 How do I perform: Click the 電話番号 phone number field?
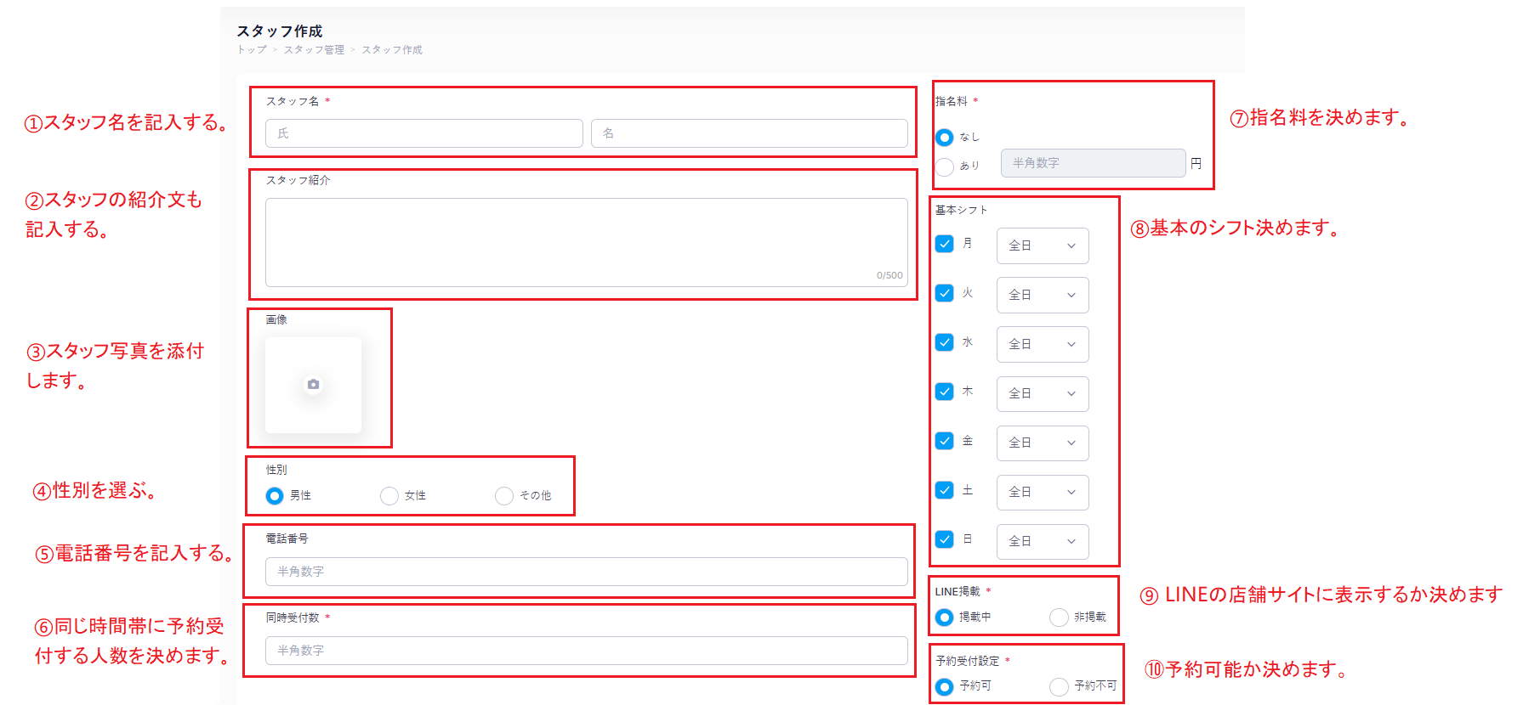point(586,572)
